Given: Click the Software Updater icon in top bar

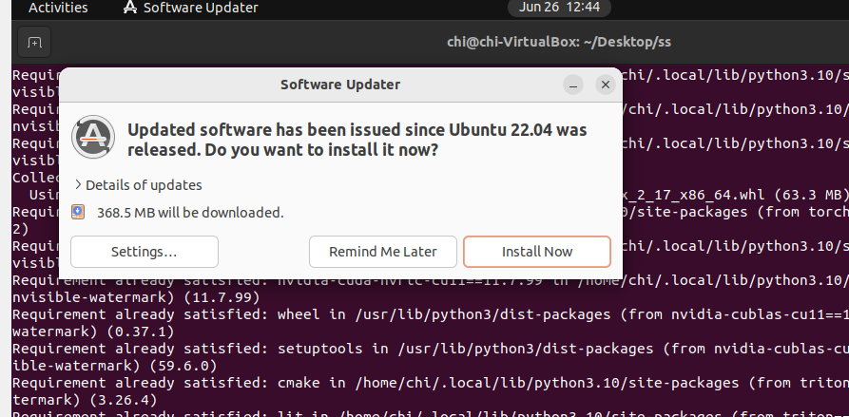Looking at the screenshot, I should pyautogui.click(x=129, y=8).
